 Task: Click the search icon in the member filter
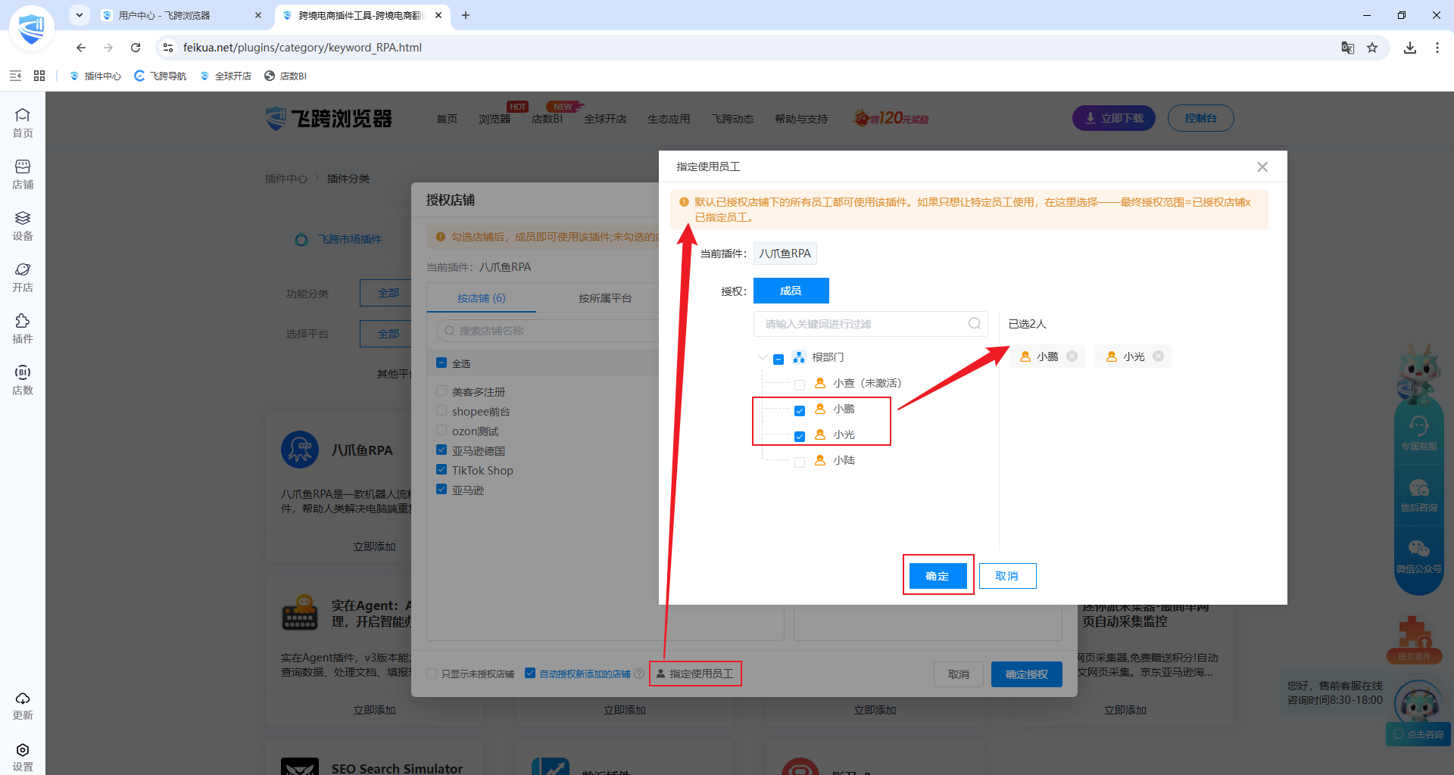click(x=975, y=324)
